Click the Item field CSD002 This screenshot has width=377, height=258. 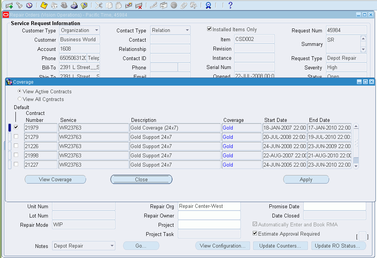click(x=254, y=39)
